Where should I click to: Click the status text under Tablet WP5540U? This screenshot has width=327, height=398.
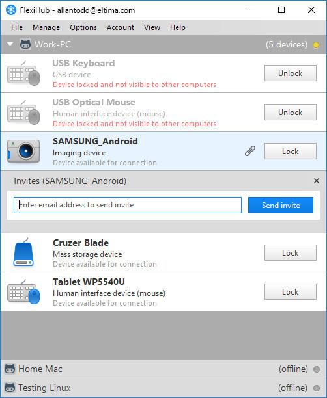(x=105, y=303)
